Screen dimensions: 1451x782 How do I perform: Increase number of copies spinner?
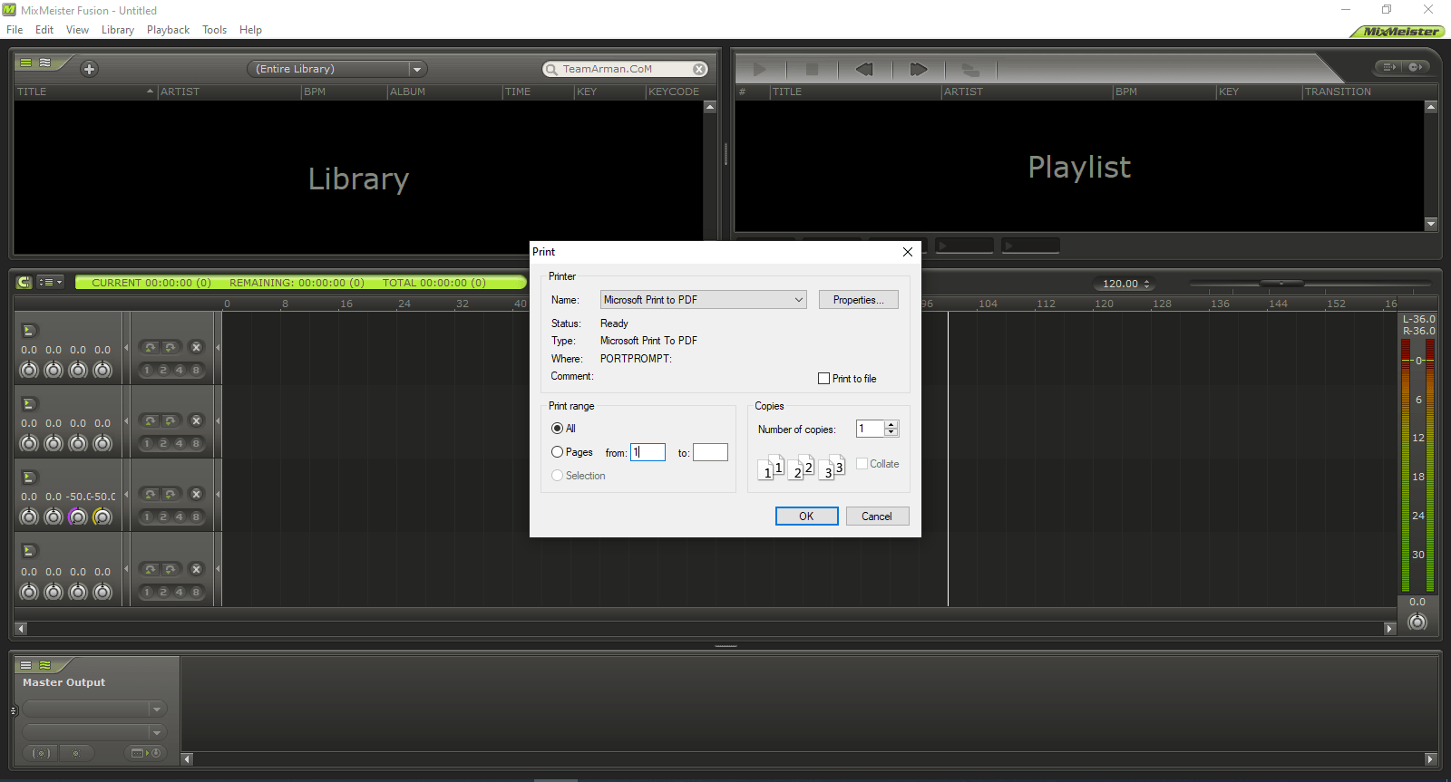click(891, 425)
